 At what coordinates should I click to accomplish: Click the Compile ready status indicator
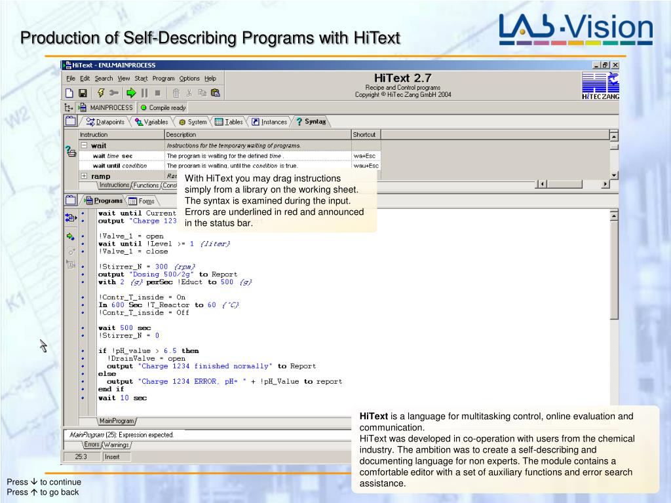pos(163,108)
